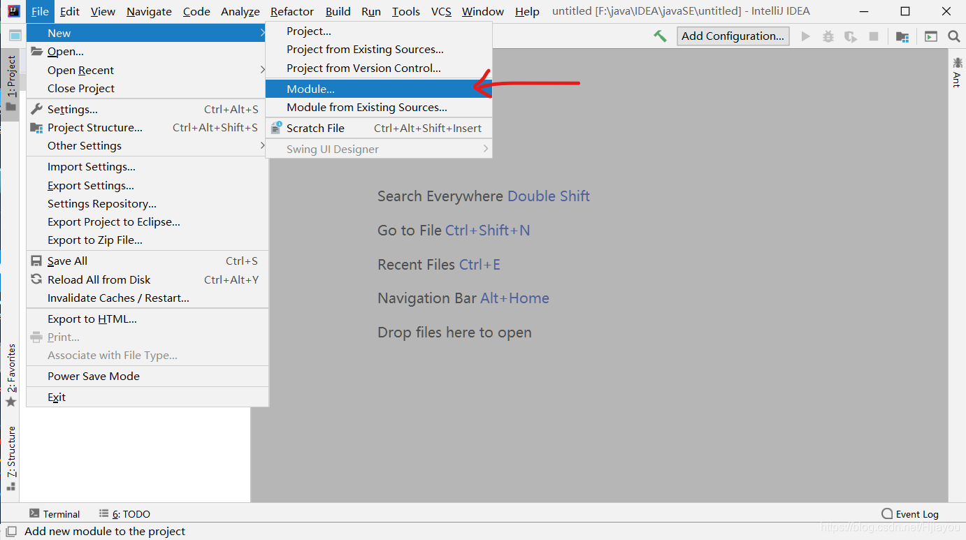Viewport: 966px width, 540px height.
Task: Select Exit in File menu
Action: 147,397
